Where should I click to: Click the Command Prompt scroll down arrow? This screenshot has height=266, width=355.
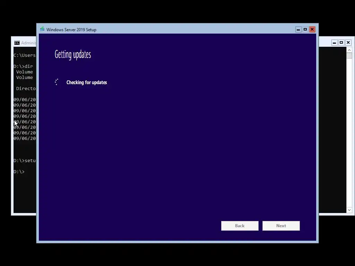[349, 210]
